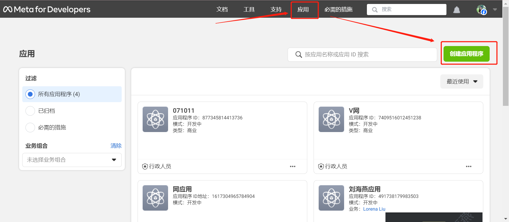The image size is (509, 222).
Task: Click the Meta for Developers logo
Action: click(47, 10)
